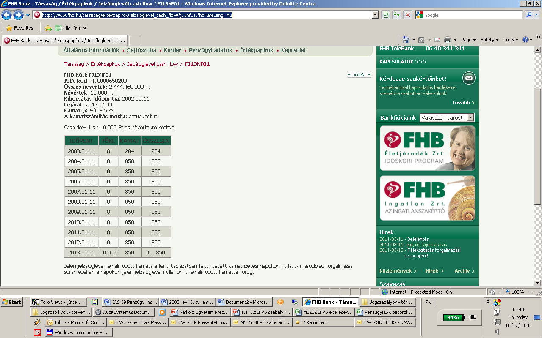542x338 pixels.
Task: Increase font size with plus button
Action: tap(369, 74)
